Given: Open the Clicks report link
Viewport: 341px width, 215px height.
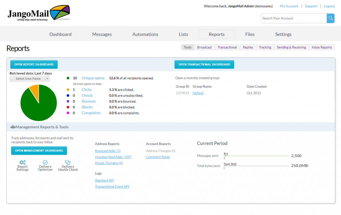Looking at the screenshot, I should pyautogui.click(x=87, y=90).
